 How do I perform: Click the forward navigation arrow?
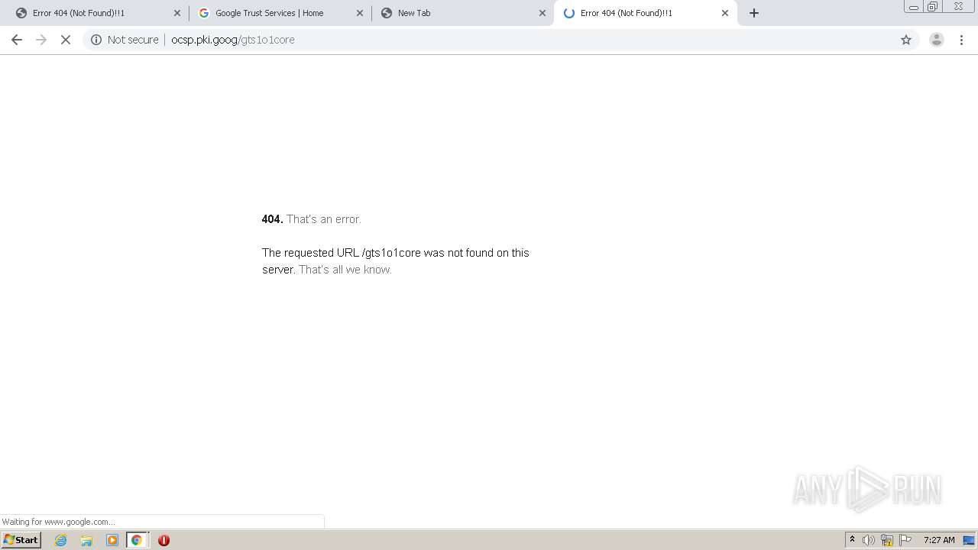pyautogui.click(x=41, y=40)
